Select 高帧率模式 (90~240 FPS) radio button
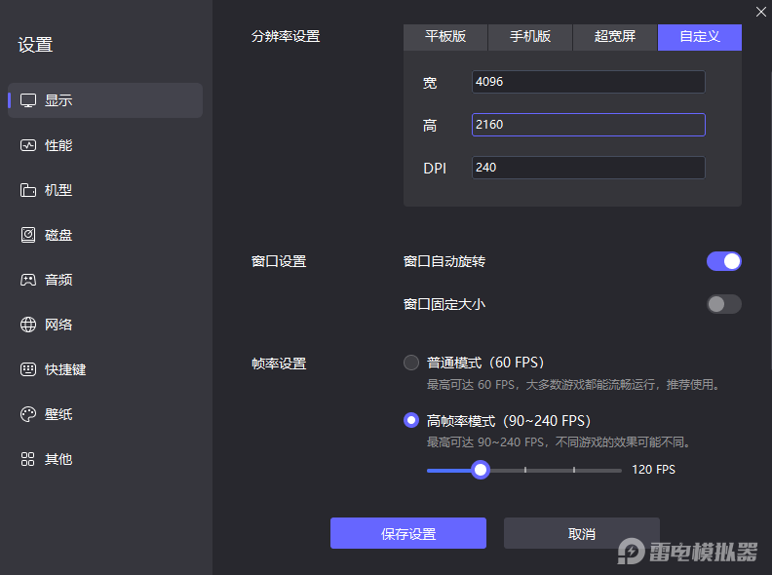 tap(411, 420)
